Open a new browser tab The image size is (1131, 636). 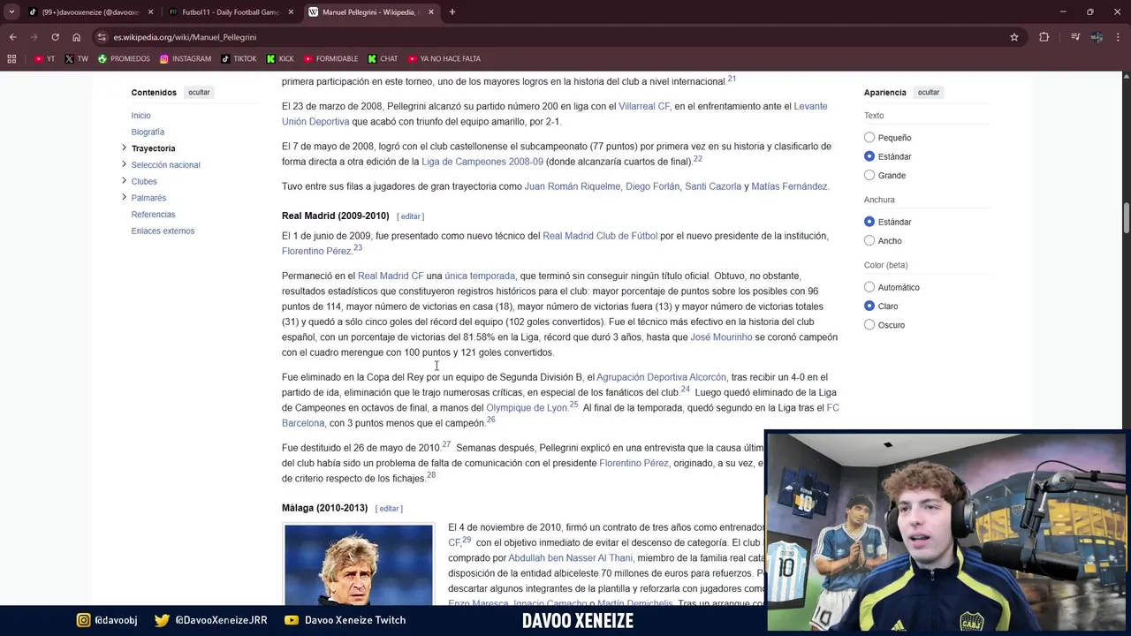pos(452,12)
